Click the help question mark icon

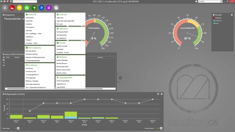click(x=196, y=1)
